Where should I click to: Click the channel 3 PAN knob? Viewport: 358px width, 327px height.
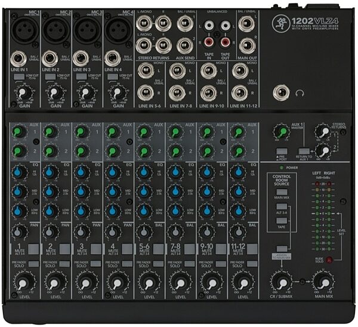81,232
